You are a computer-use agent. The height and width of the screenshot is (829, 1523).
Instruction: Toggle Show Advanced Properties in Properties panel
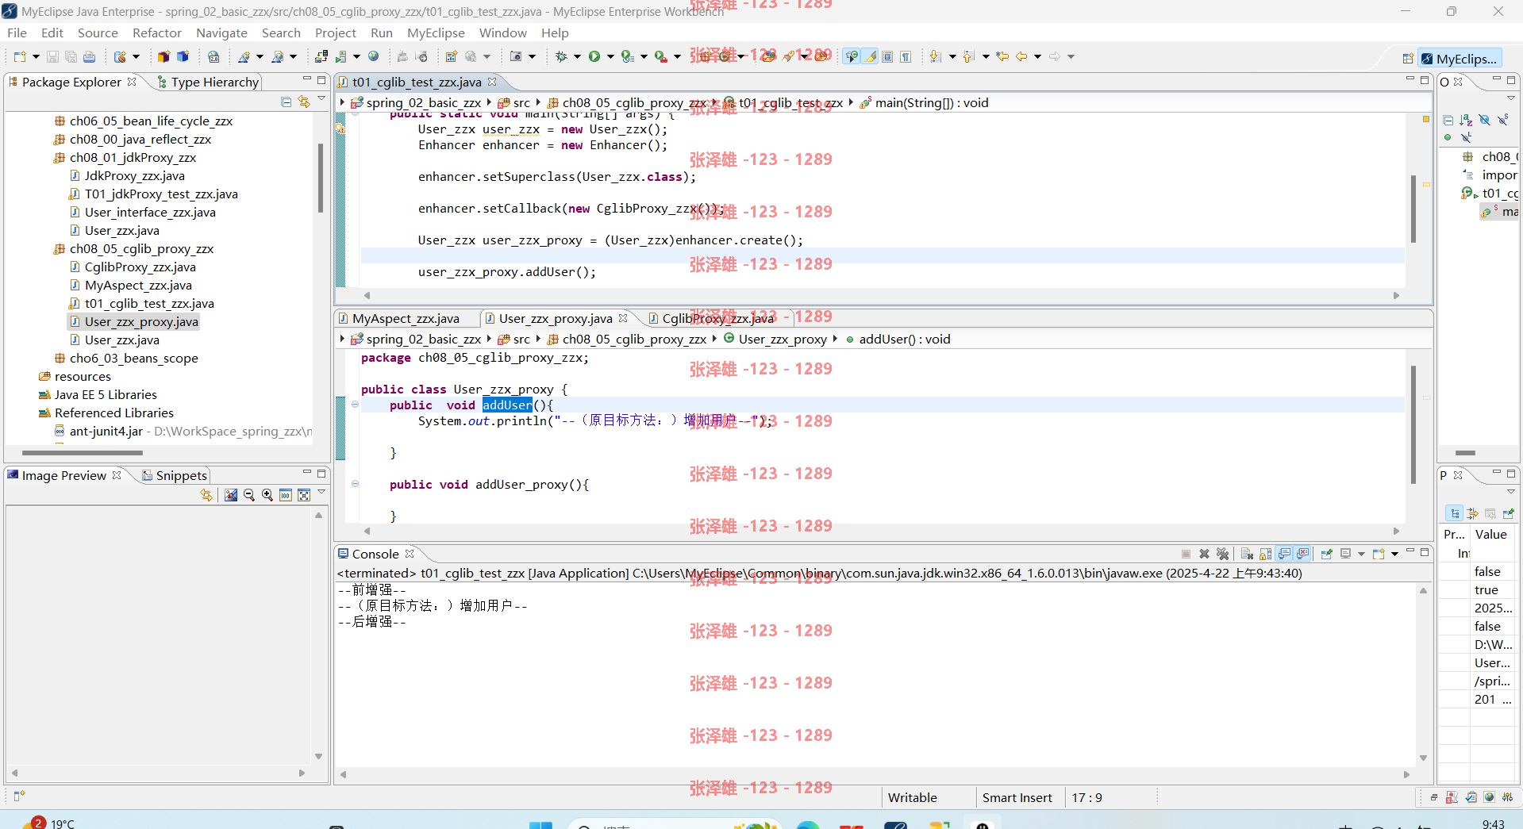(x=1473, y=513)
